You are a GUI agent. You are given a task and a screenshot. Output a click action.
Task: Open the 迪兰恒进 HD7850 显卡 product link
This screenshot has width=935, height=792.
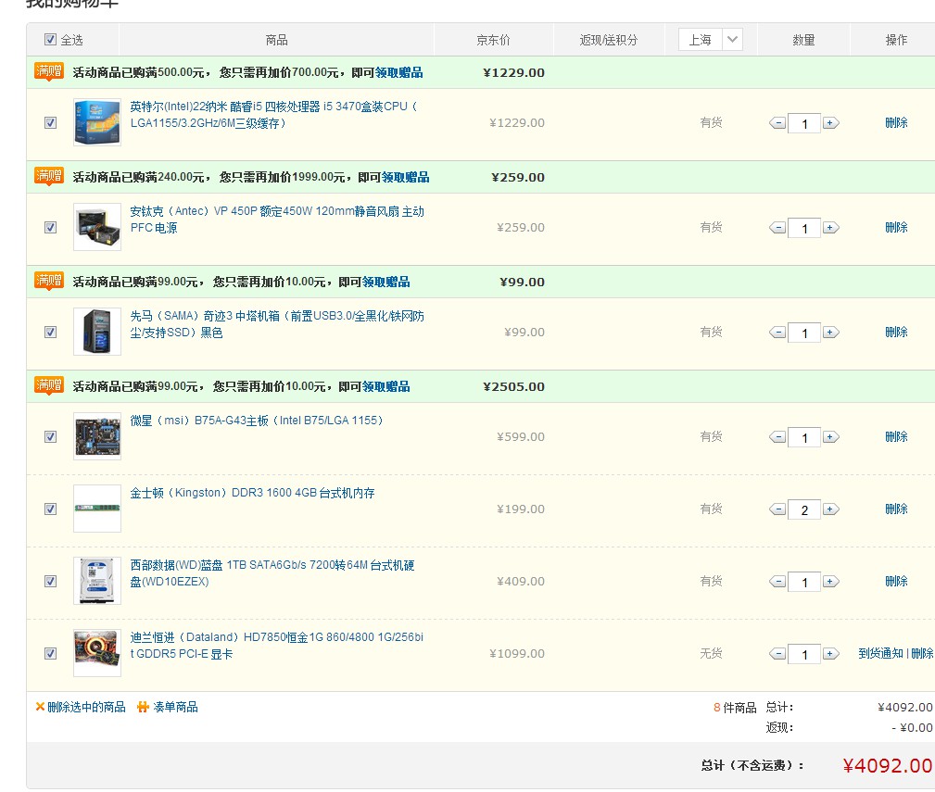coord(277,646)
